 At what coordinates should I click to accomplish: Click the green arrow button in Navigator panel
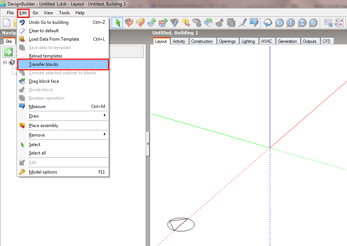pos(8,52)
